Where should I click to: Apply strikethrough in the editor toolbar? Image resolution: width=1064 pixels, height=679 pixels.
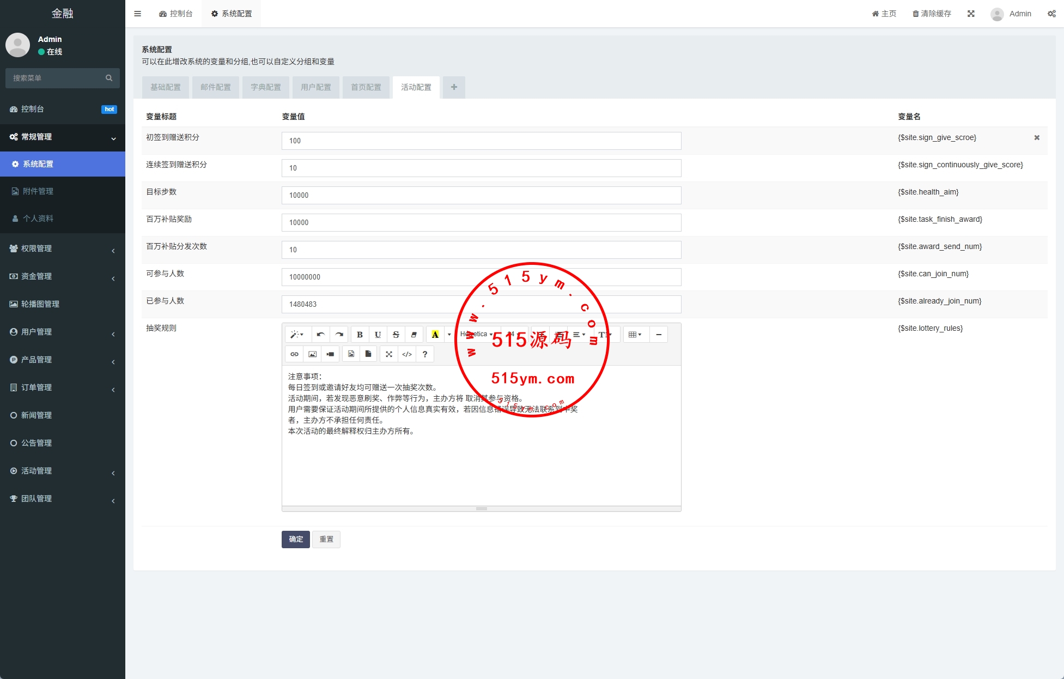tap(396, 335)
